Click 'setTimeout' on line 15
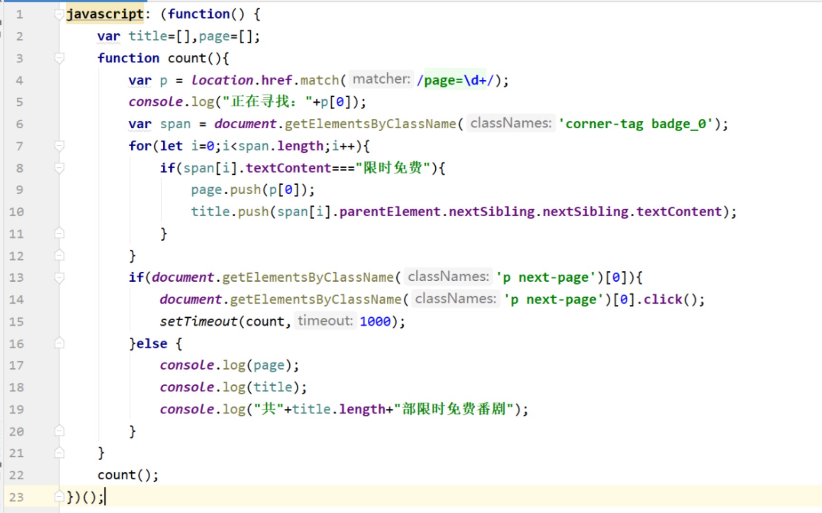 point(198,322)
